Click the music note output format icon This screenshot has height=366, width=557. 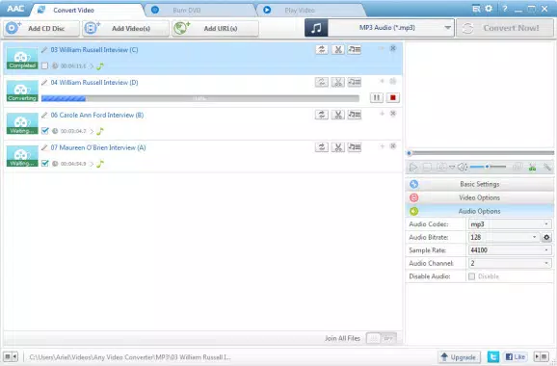click(x=316, y=28)
